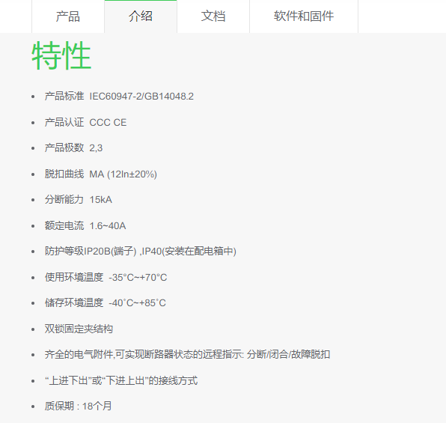Select the IP40(安装在配电箱中) text
446x423 pixels.
point(189,252)
